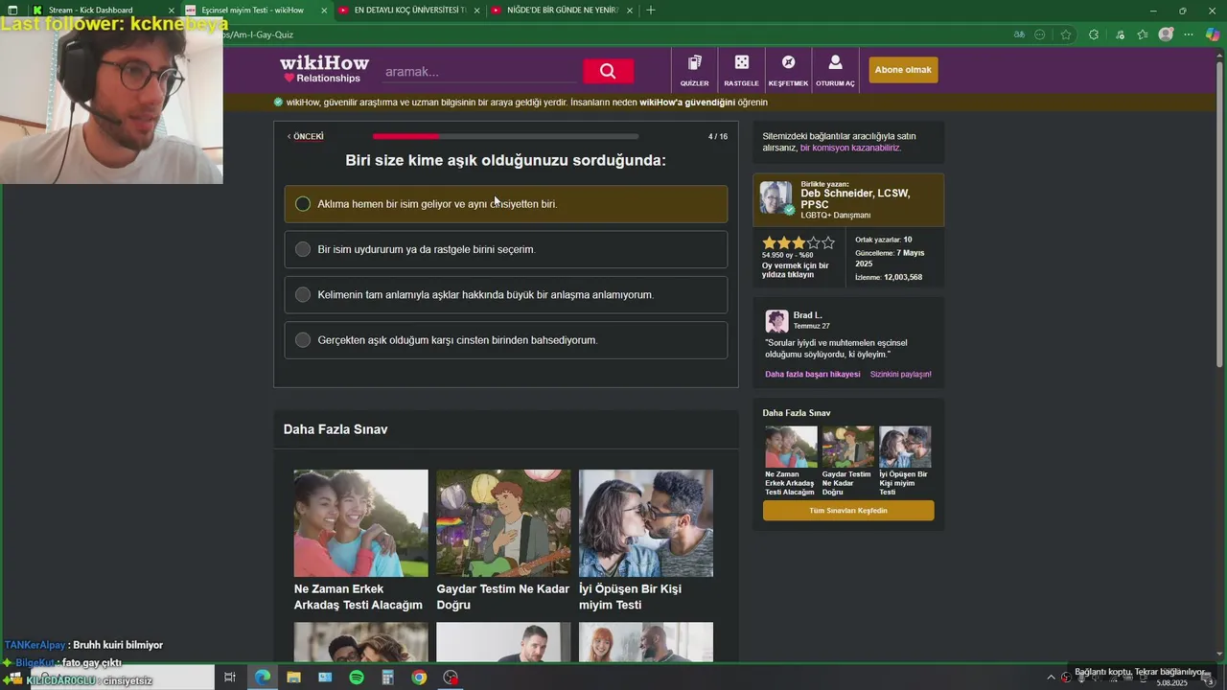This screenshot has height=690, width=1227.
Task: Open Edge settings and more menu
Action: point(1189,34)
